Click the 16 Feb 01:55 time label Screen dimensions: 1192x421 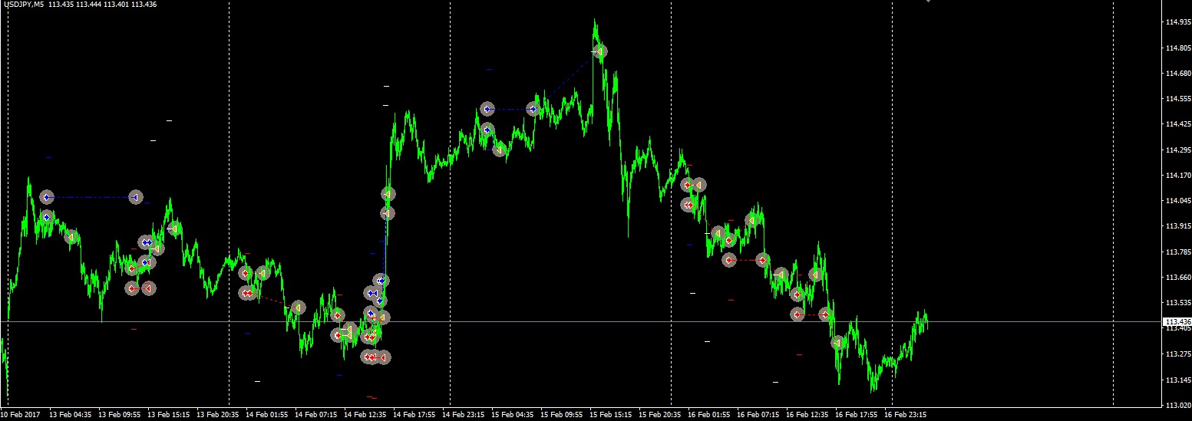coord(709,414)
